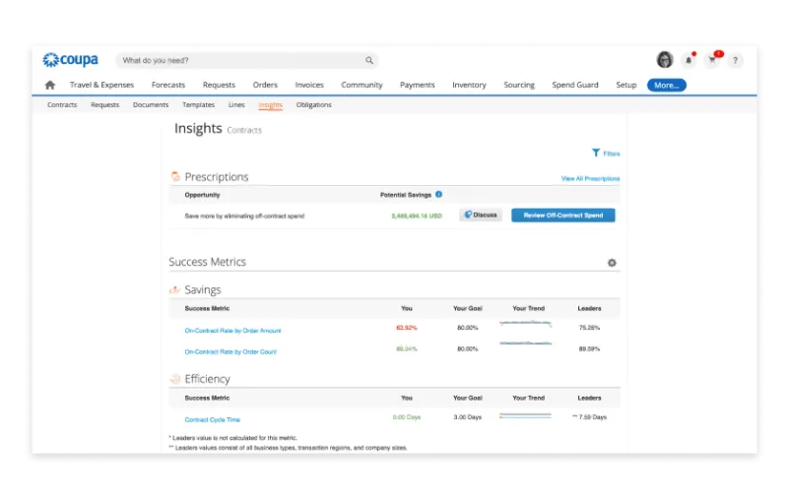Open the Invoices menu
Image resolution: width=788 pixels, height=499 pixels.
pyautogui.click(x=309, y=85)
